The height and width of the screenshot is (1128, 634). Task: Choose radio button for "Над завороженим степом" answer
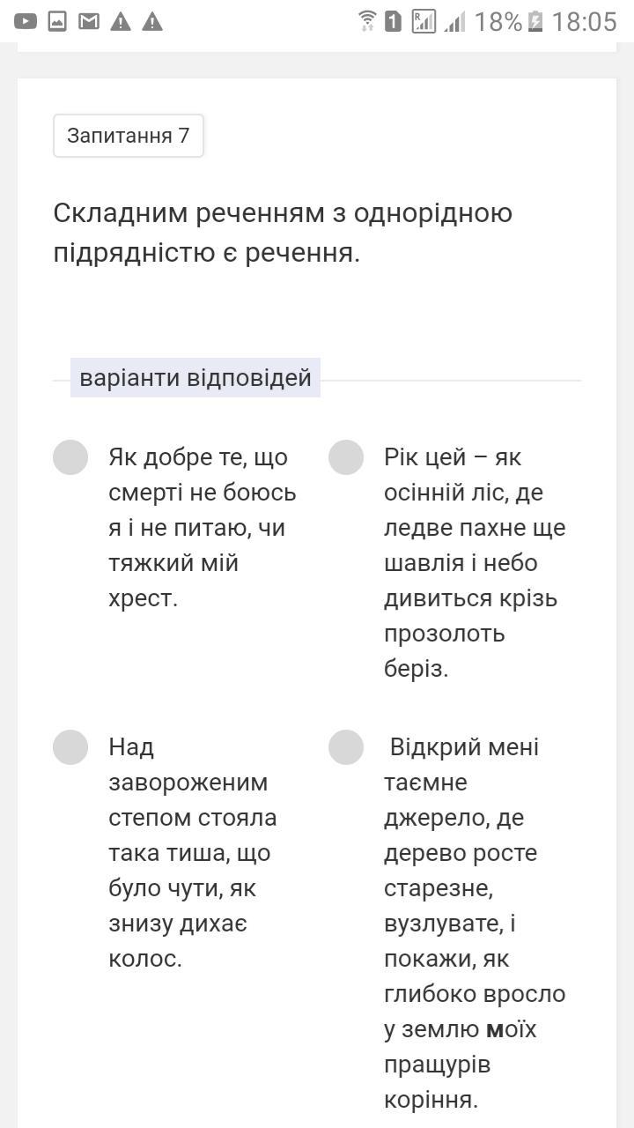tap(70, 747)
